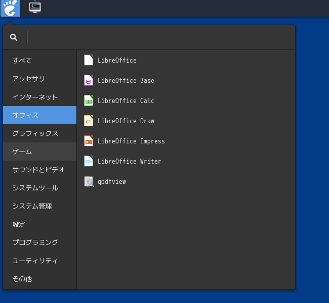The width and height of the screenshot is (329, 303).
Task: Launch the terminal from the panel icon
Action: click(35, 8)
